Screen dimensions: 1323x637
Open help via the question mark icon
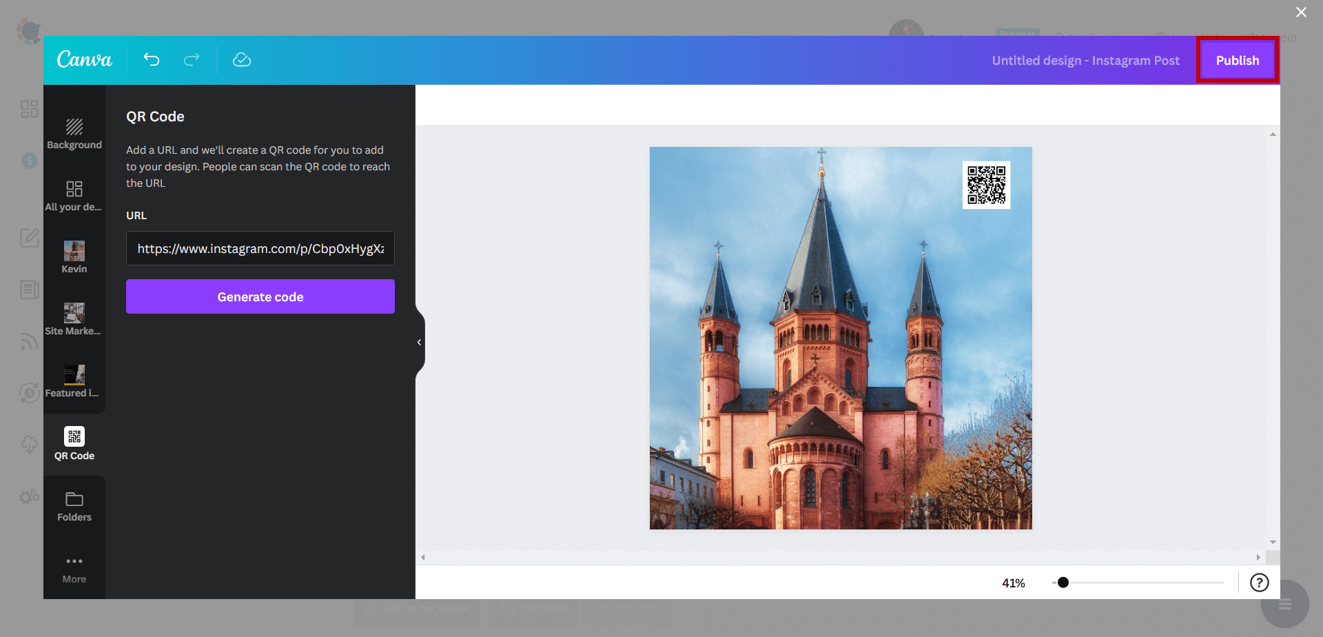tap(1260, 583)
